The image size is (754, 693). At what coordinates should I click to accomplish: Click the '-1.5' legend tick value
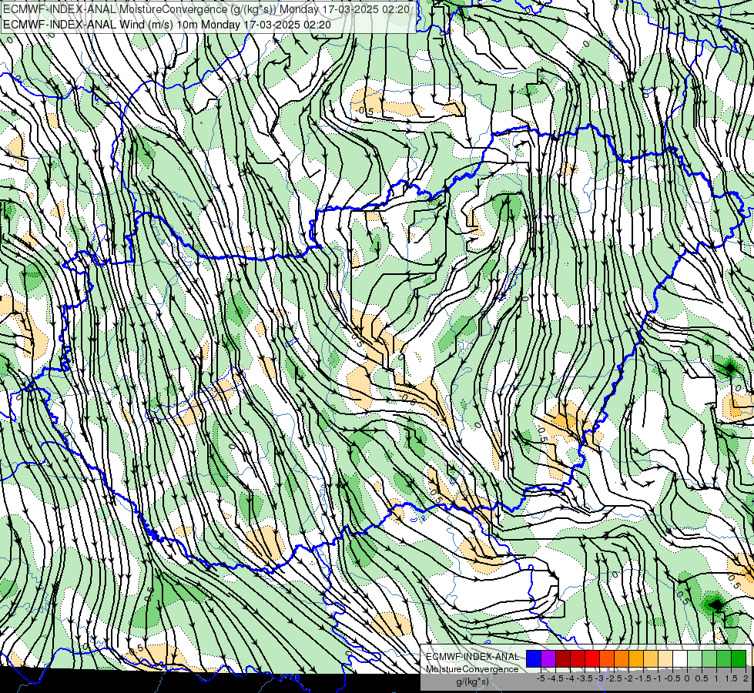643,678
